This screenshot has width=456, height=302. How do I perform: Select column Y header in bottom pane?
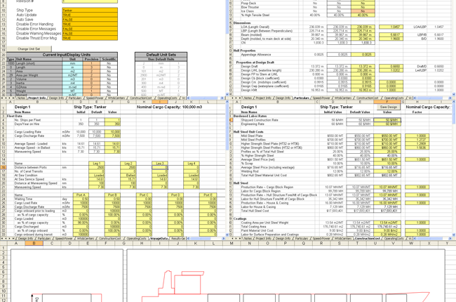pos(447,243)
